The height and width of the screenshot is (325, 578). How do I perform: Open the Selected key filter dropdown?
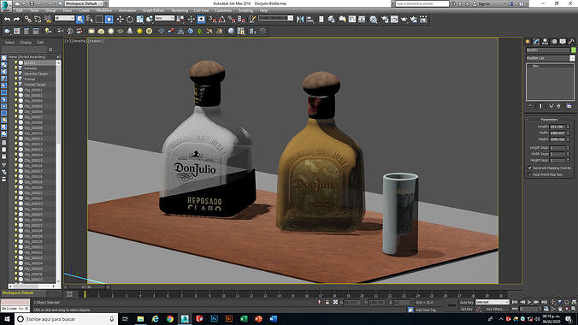click(x=492, y=302)
